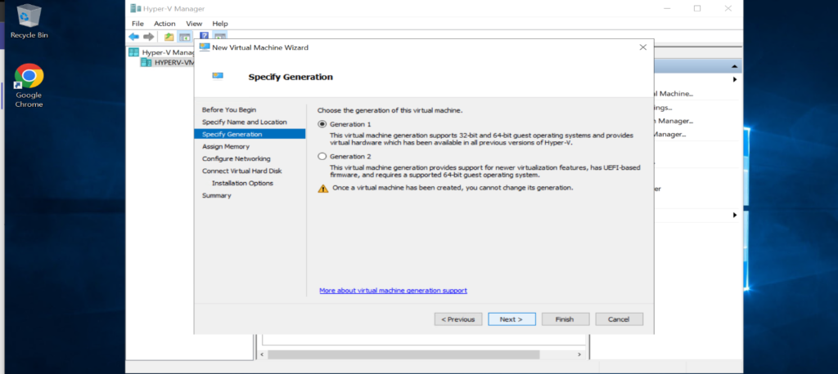Screen dimensions: 838x374
Task: Click the Finish button
Action: point(565,319)
